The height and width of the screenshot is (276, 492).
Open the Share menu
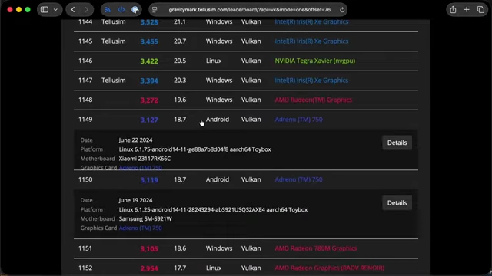453,10
